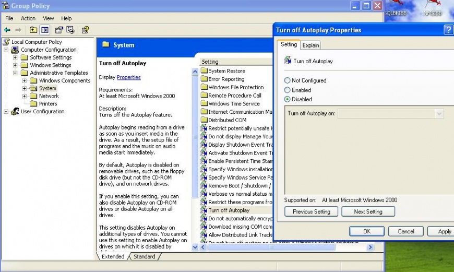This screenshot has height=272, width=454.
Task: Click the Verbose vs normal status policy icon
Action: tap(204, 194)
